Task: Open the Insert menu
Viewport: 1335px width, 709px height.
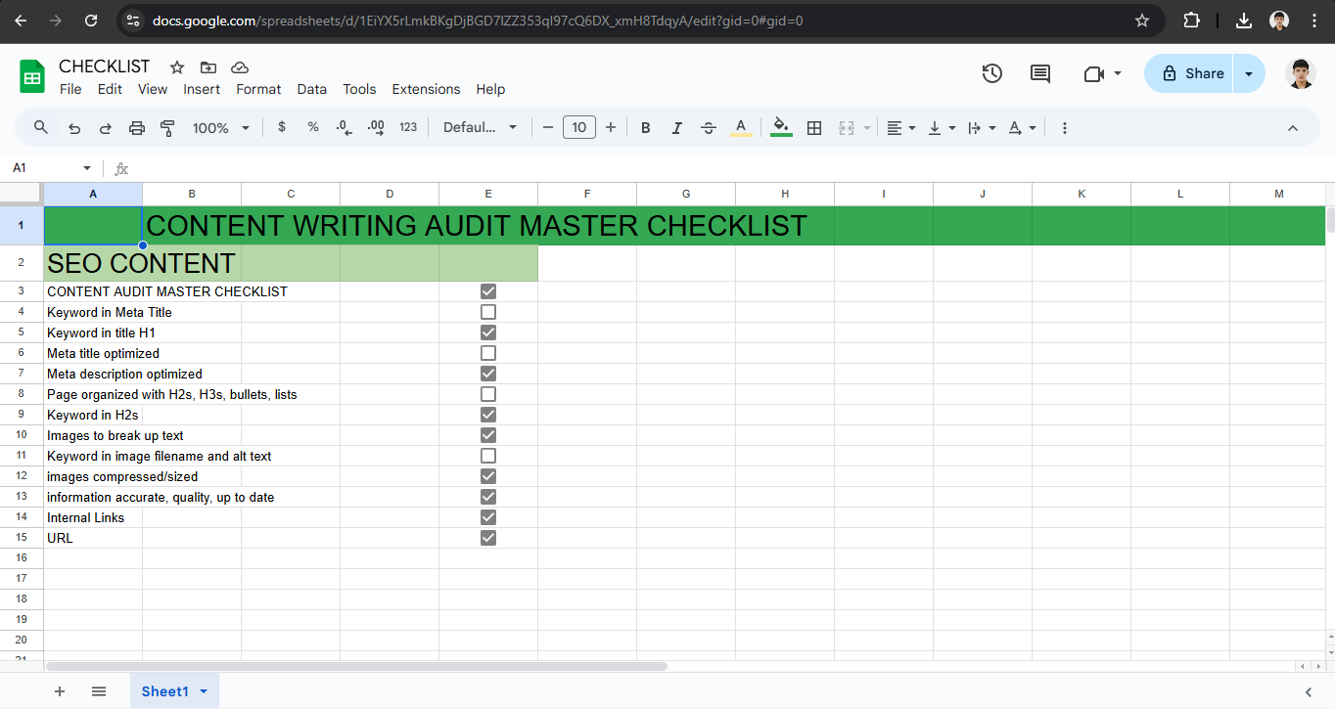Action: click(x=202, y=89)
